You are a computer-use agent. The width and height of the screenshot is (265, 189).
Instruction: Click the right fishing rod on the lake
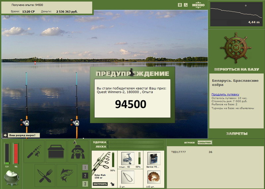(77, 105)
